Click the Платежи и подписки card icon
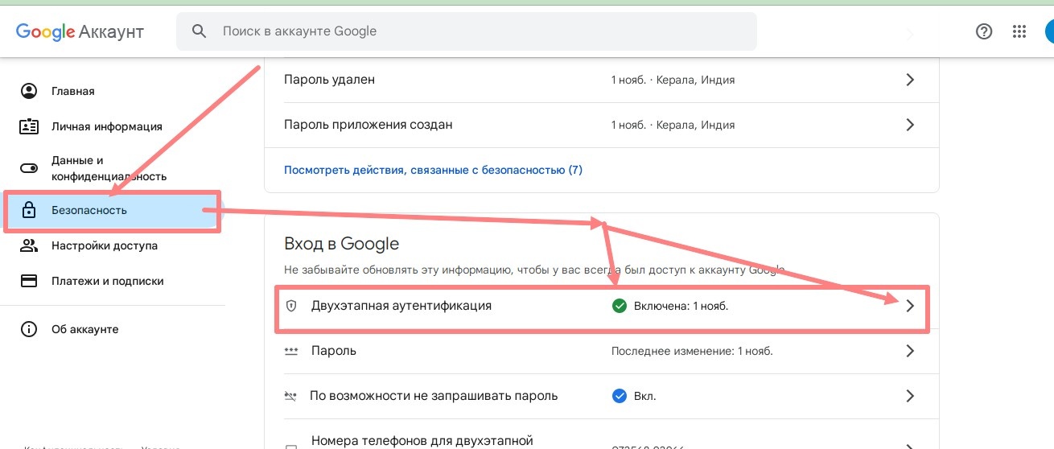This screenshot has width=1054, height=449. [x=29, y=281]
